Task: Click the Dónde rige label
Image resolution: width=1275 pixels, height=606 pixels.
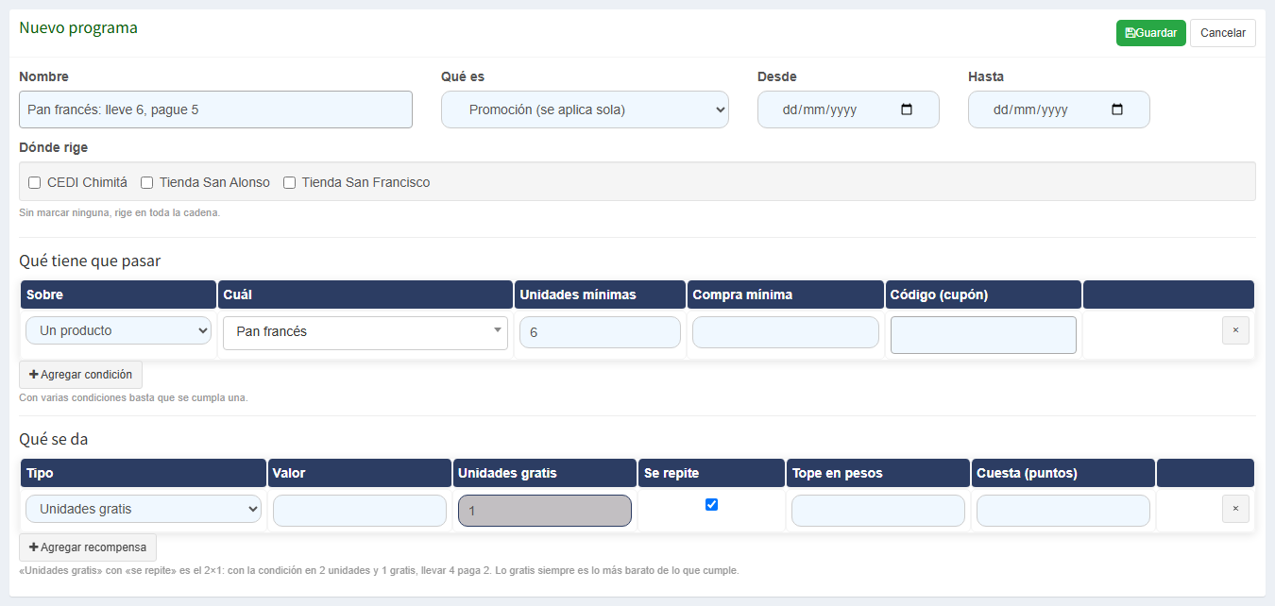Action: 53,147
